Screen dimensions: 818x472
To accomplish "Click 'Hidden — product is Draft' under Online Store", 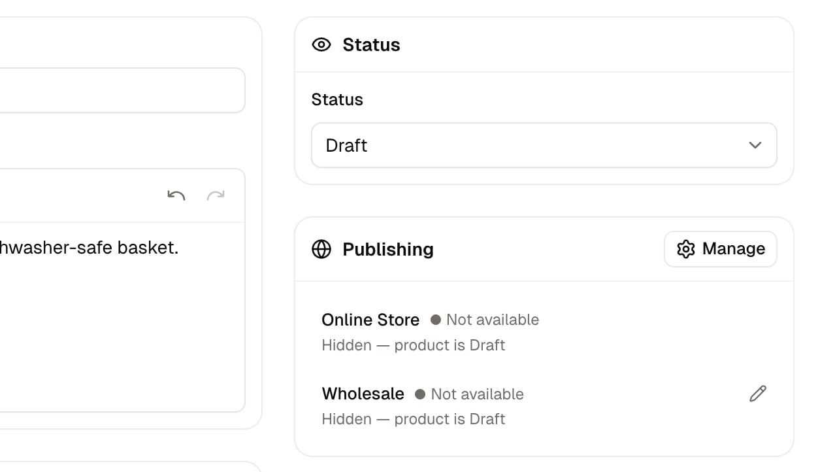I will pos(414,345).
